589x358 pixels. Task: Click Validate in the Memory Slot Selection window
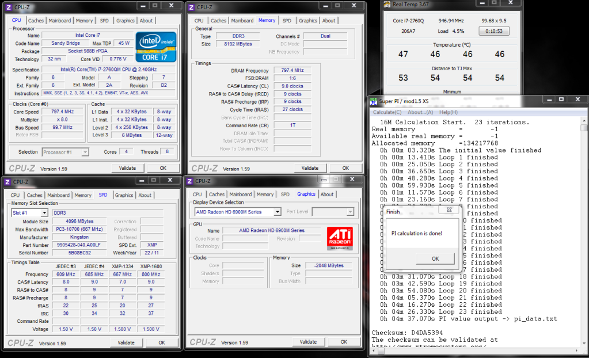click(x=126, y=342)
